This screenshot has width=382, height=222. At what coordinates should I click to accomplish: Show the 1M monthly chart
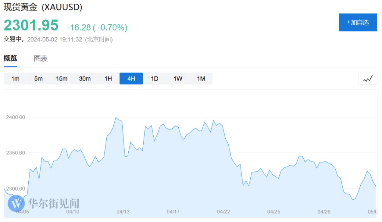click(x=201, y=79)
